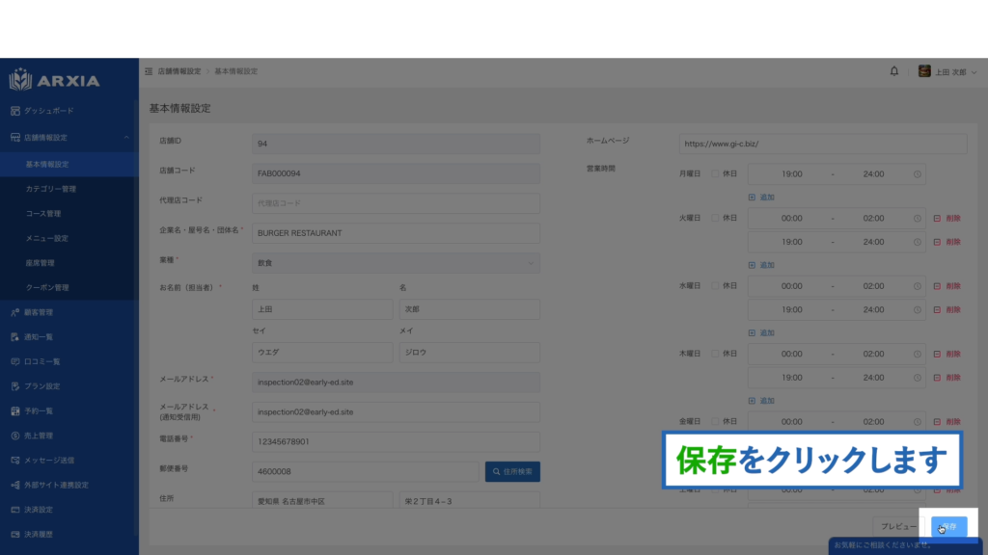Image resolution: width=988 pixels, height=555 pixels.
Task: Delete 木曜日 00:00 - 02:00 time slot
Action: tap(947, 355)
